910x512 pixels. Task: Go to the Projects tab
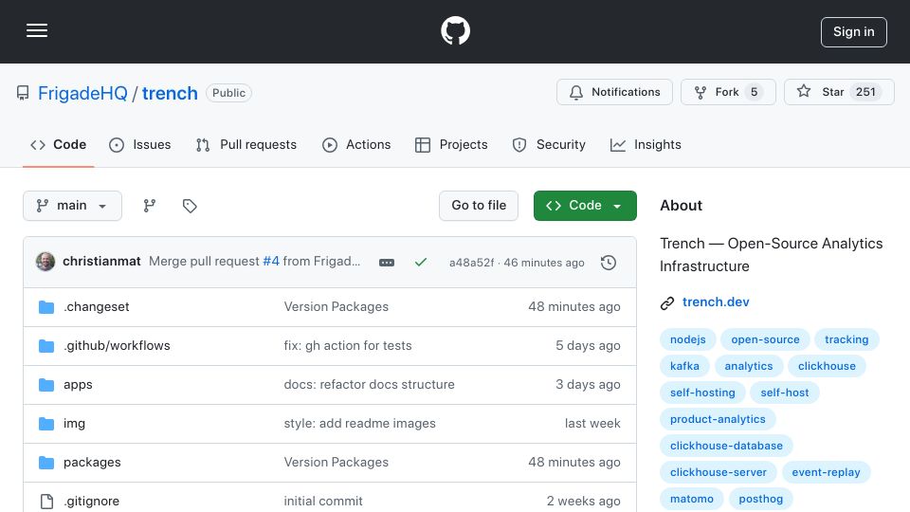[x=451, y=144]
